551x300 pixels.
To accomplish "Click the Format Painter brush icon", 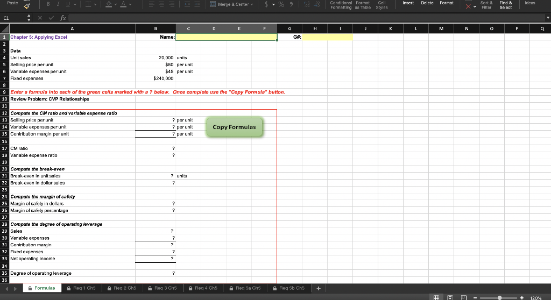I will pos(27,5).
